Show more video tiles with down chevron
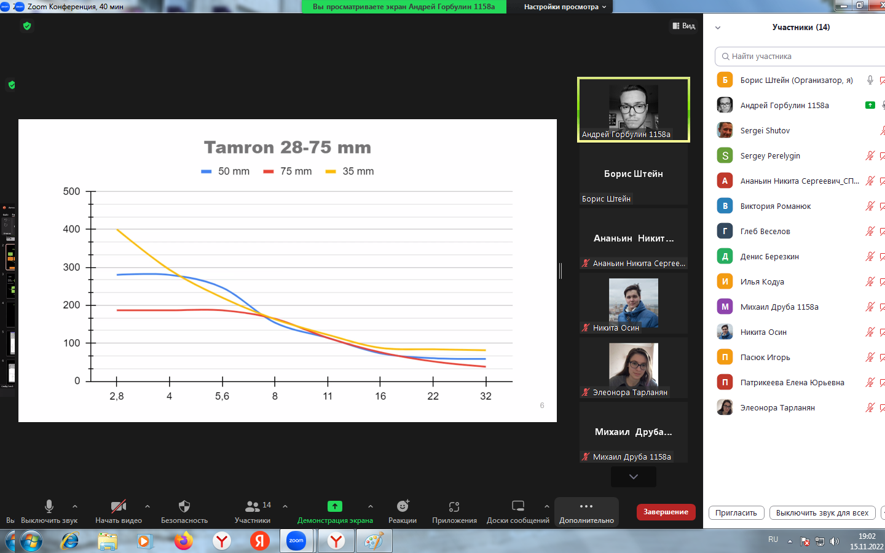The width and height of the screenshot is (885, 553). click(x=634, y=477)
